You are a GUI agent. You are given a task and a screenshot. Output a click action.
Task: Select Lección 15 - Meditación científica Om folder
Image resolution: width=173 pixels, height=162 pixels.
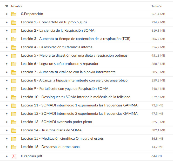point(62,139)
